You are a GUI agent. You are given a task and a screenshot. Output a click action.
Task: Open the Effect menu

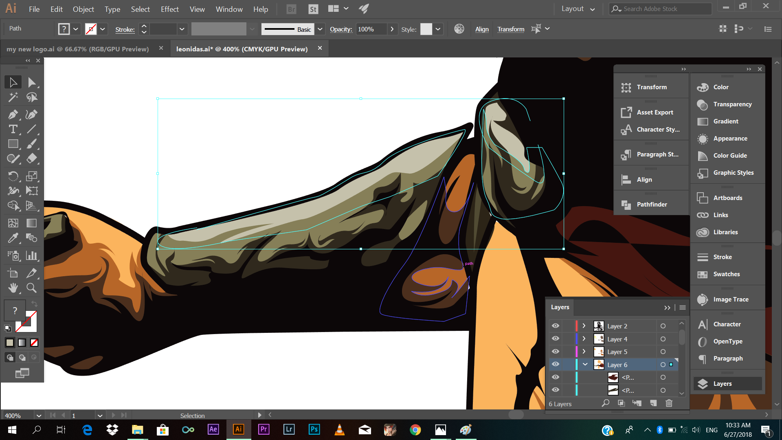coord(169,9)
